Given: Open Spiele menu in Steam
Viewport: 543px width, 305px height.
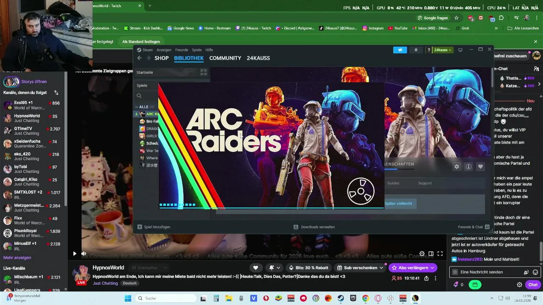Looking at the screenshot, I should tap(197, 50).
